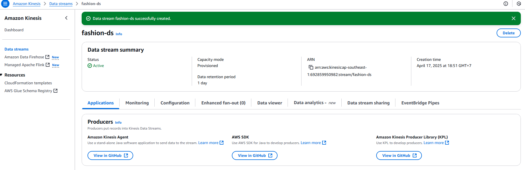Viewport: 525px width, 170px height.
Task: Click the New badge beside Amazon Data Firehose
Action: click(55, 57)
